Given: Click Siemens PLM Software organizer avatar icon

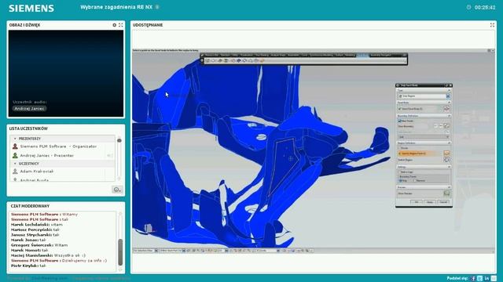Looking at the screenshot, I should pos(15,146).
